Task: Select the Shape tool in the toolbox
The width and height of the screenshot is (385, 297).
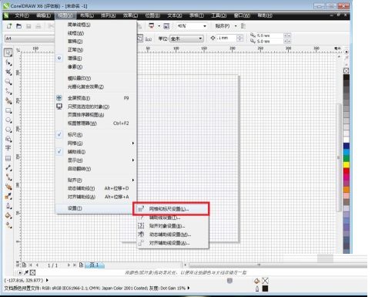Action: click(x=8, y=62)
